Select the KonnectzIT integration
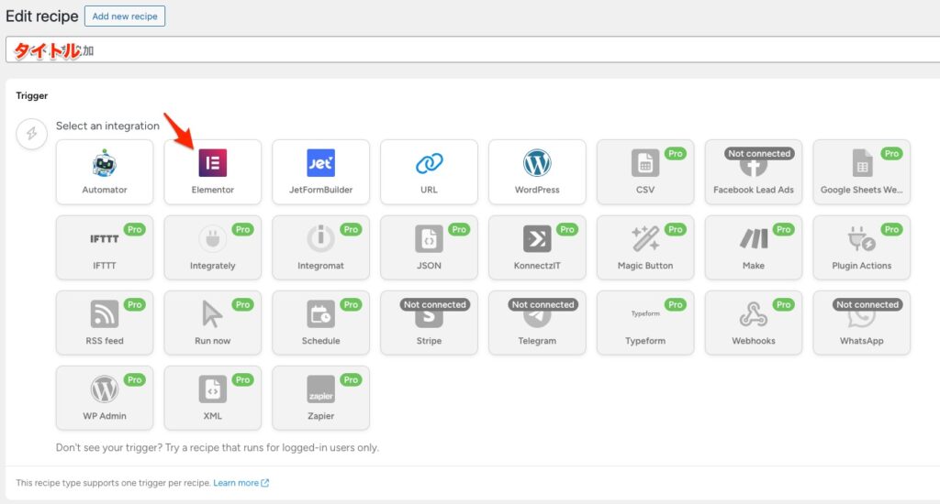Image resolution: width=940 pixels, height=504 pixels. point(537,247)
